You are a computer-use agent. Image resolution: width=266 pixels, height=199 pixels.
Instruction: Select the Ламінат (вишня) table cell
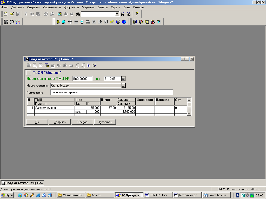click(x=54, y=108)
